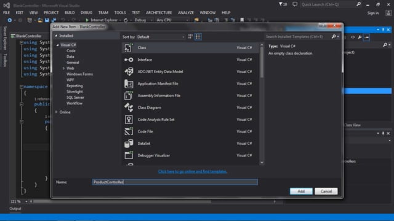Open the Server Explorer side tab

click(x=4, y=37)
